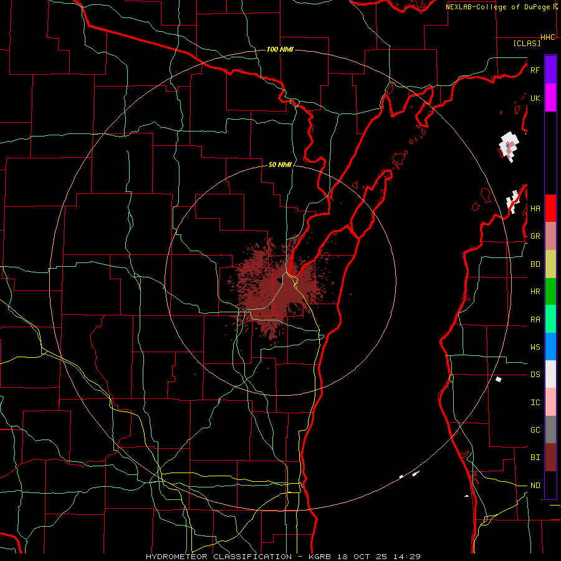The width and height of the screenshot is (561, 561).
Task: Click the '14:29' time stamp
Action: point(406,557)
